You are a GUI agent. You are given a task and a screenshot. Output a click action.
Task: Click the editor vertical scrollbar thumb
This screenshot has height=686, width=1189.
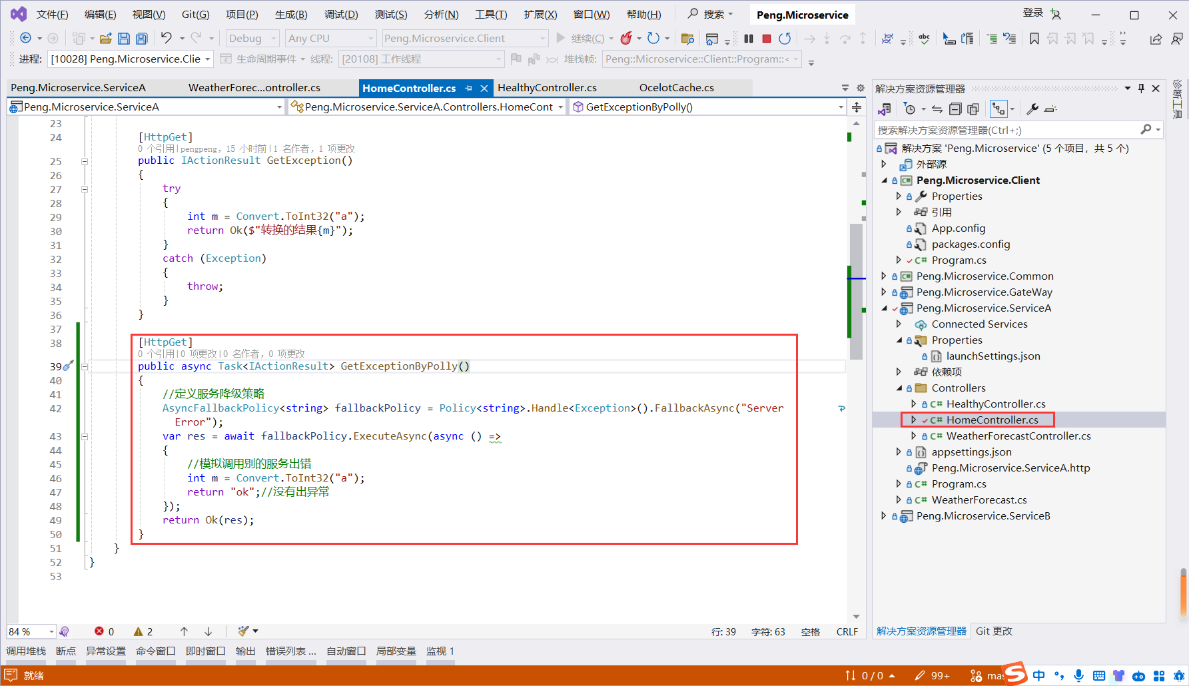coord(856,292)
